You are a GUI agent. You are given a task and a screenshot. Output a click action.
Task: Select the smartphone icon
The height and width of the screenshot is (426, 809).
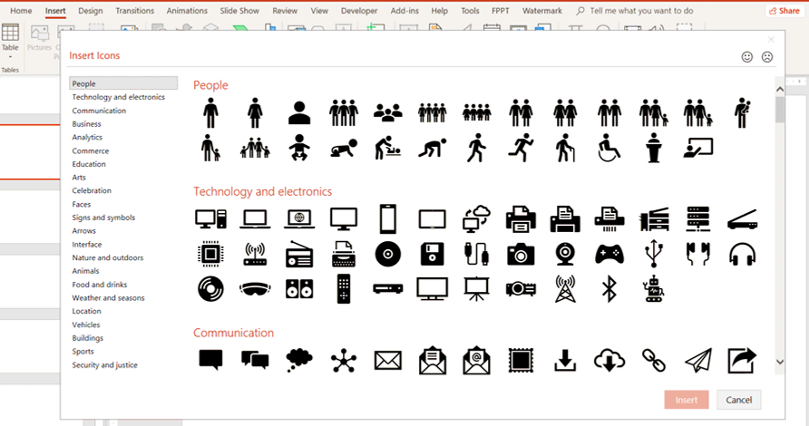pos(387,218)
